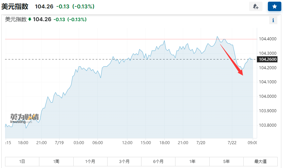Click the 7/22 date axis label
This screenshot has width=283, height=168.
coord(232,143)
